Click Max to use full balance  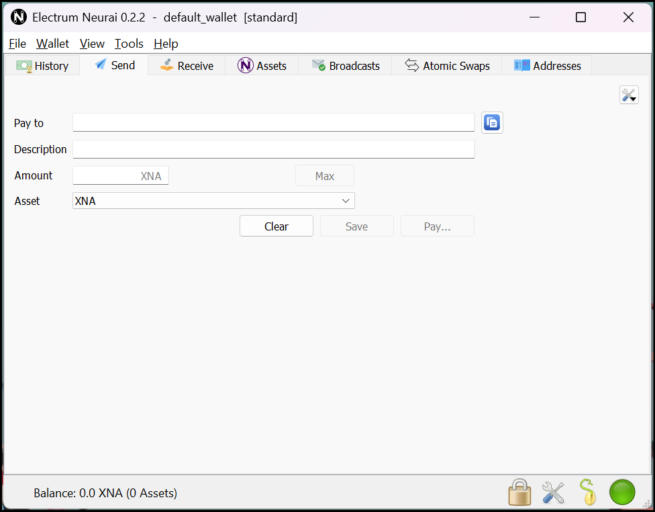click(x=325, y=175)
